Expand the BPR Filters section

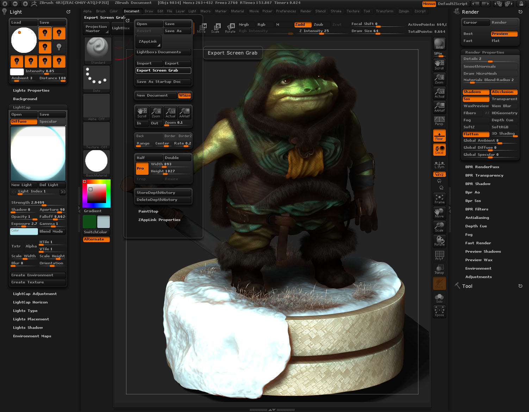pos(477,209)
